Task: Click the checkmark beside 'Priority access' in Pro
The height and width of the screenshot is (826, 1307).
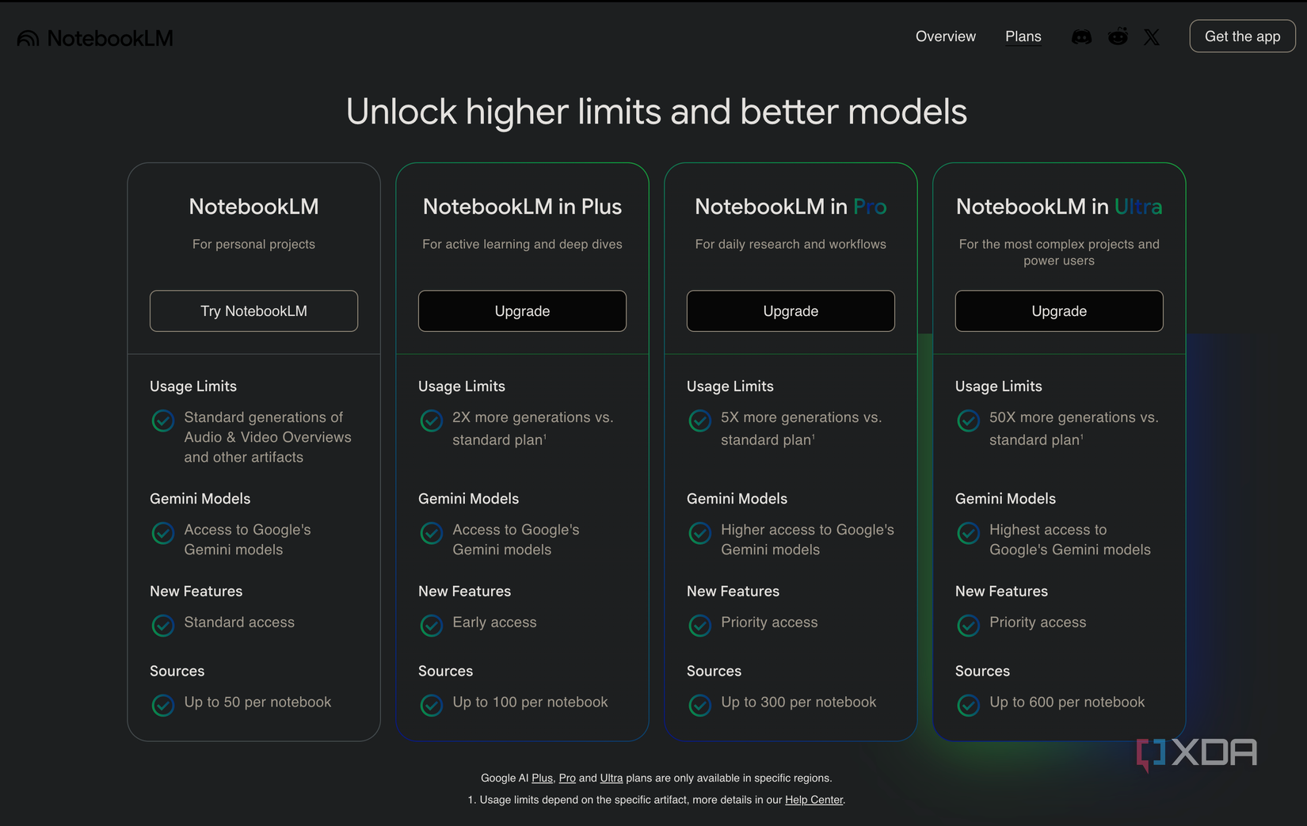Action: [x=699, y=626]
